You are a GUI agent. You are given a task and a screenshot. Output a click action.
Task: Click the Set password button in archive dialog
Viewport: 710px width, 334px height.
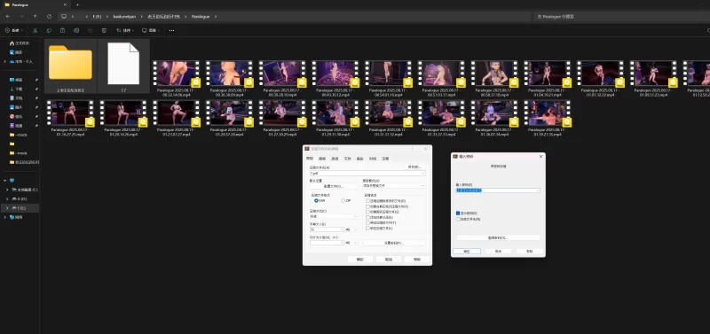(394, 243)
